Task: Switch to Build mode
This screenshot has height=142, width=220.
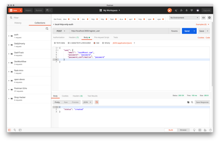Action: [x=171, y=130]
